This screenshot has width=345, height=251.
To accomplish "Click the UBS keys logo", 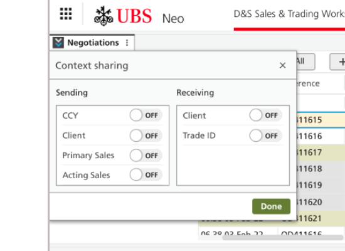I will 103,16.
